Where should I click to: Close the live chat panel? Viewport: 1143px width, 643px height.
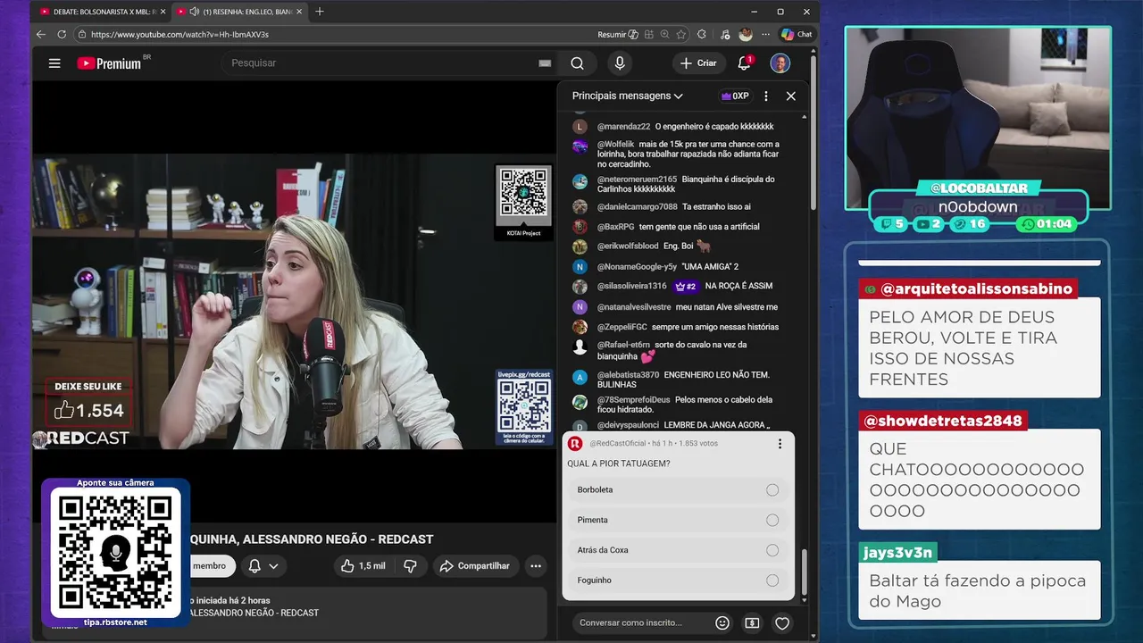(790, 96)
